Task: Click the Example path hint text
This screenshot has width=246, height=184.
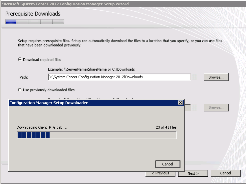Action: (91, 69)
